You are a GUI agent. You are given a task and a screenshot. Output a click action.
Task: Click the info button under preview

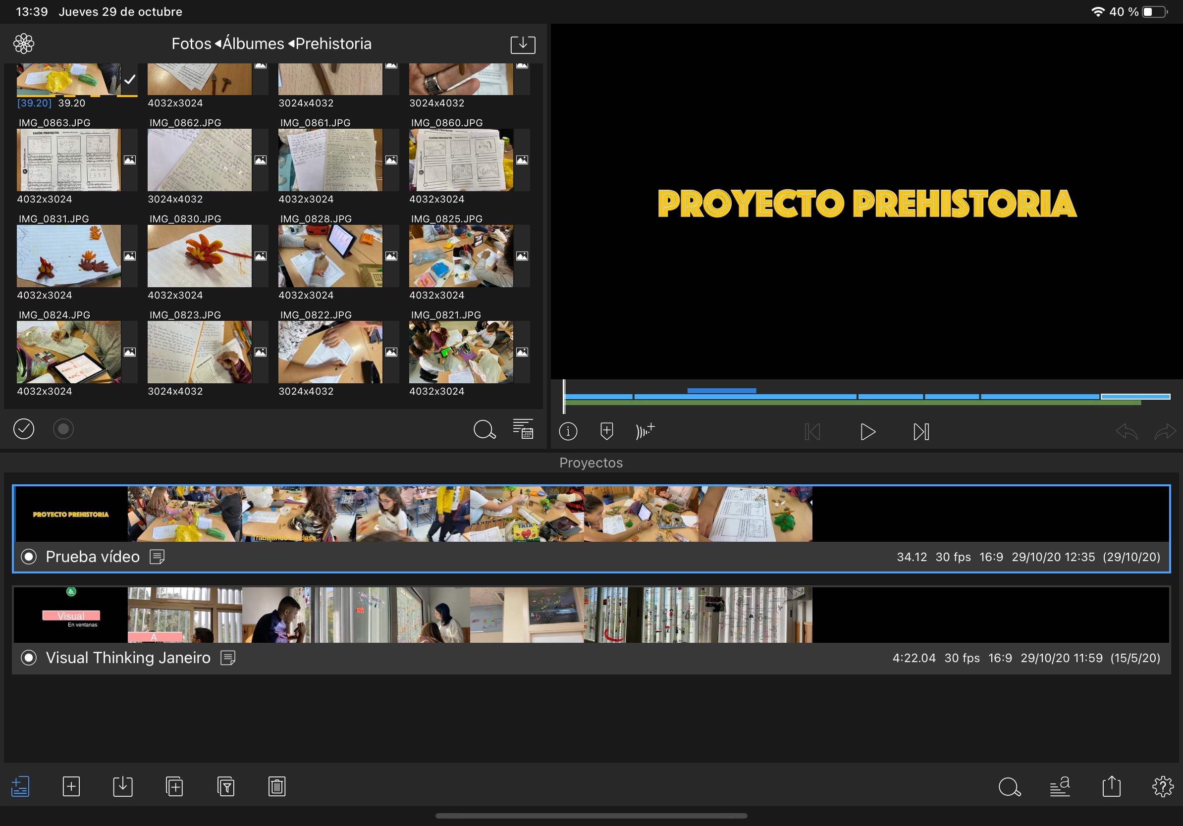568,431
